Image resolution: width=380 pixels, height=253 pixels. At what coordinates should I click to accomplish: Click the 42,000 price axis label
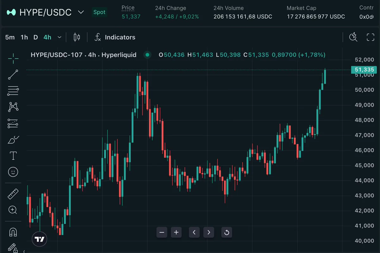coord(364,211)
